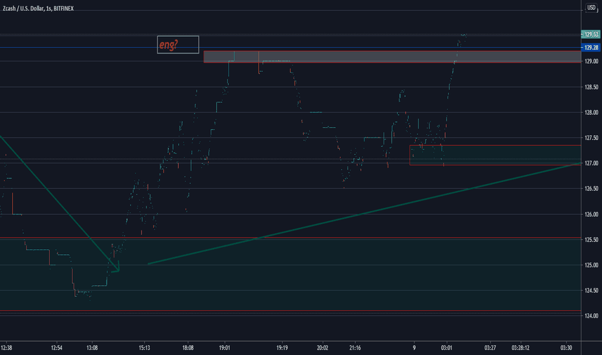
Task: Select the rising green trendline
Action: coord(364,214)
